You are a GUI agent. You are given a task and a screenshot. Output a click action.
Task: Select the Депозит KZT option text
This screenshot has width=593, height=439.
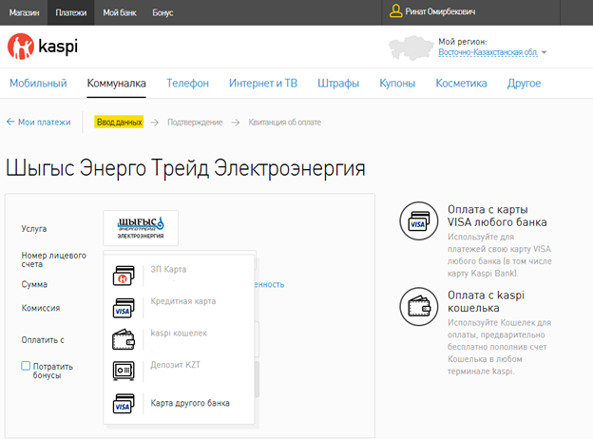[x=175, y=365]
